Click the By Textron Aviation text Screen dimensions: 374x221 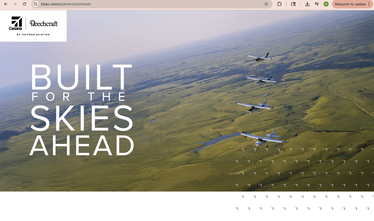coord(33,35)
